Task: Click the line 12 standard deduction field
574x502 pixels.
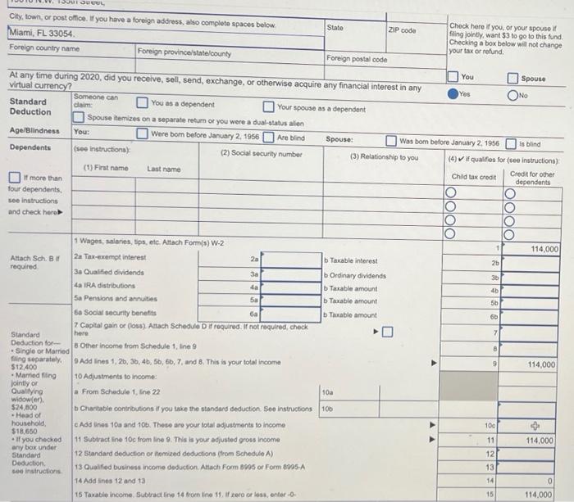Action: 526,455
